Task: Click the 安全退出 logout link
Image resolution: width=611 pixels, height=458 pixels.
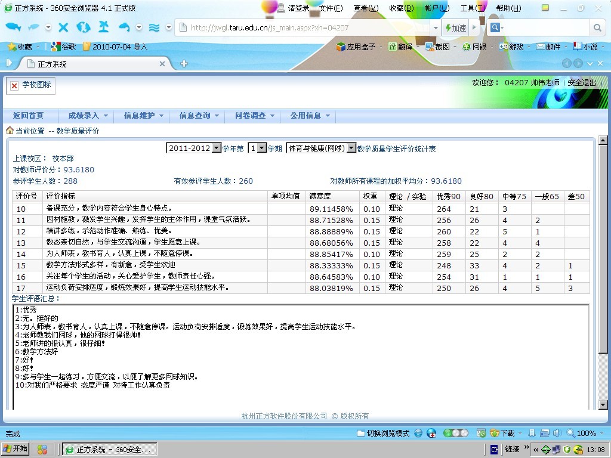Action: tap(582, 83)
